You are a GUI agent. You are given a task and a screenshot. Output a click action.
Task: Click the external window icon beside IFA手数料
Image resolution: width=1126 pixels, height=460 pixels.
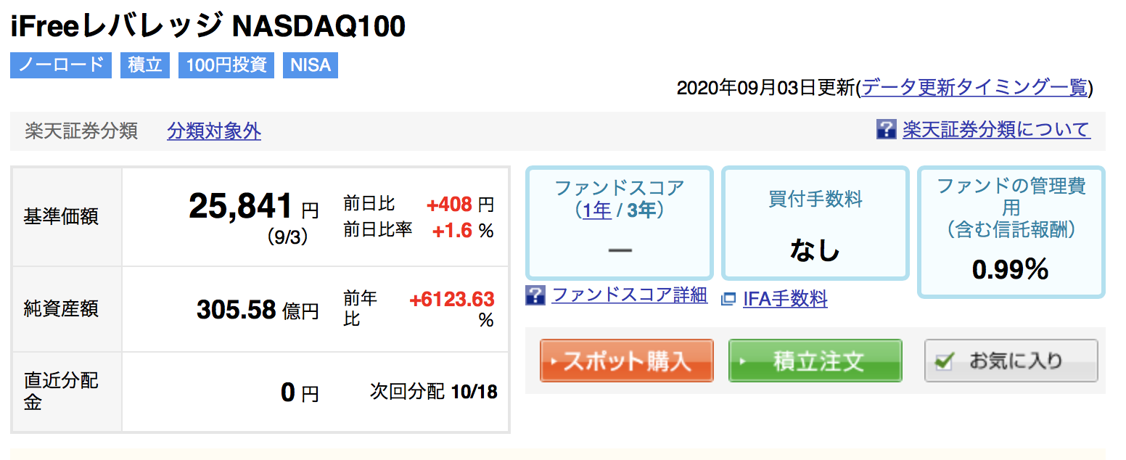[728, 299]
